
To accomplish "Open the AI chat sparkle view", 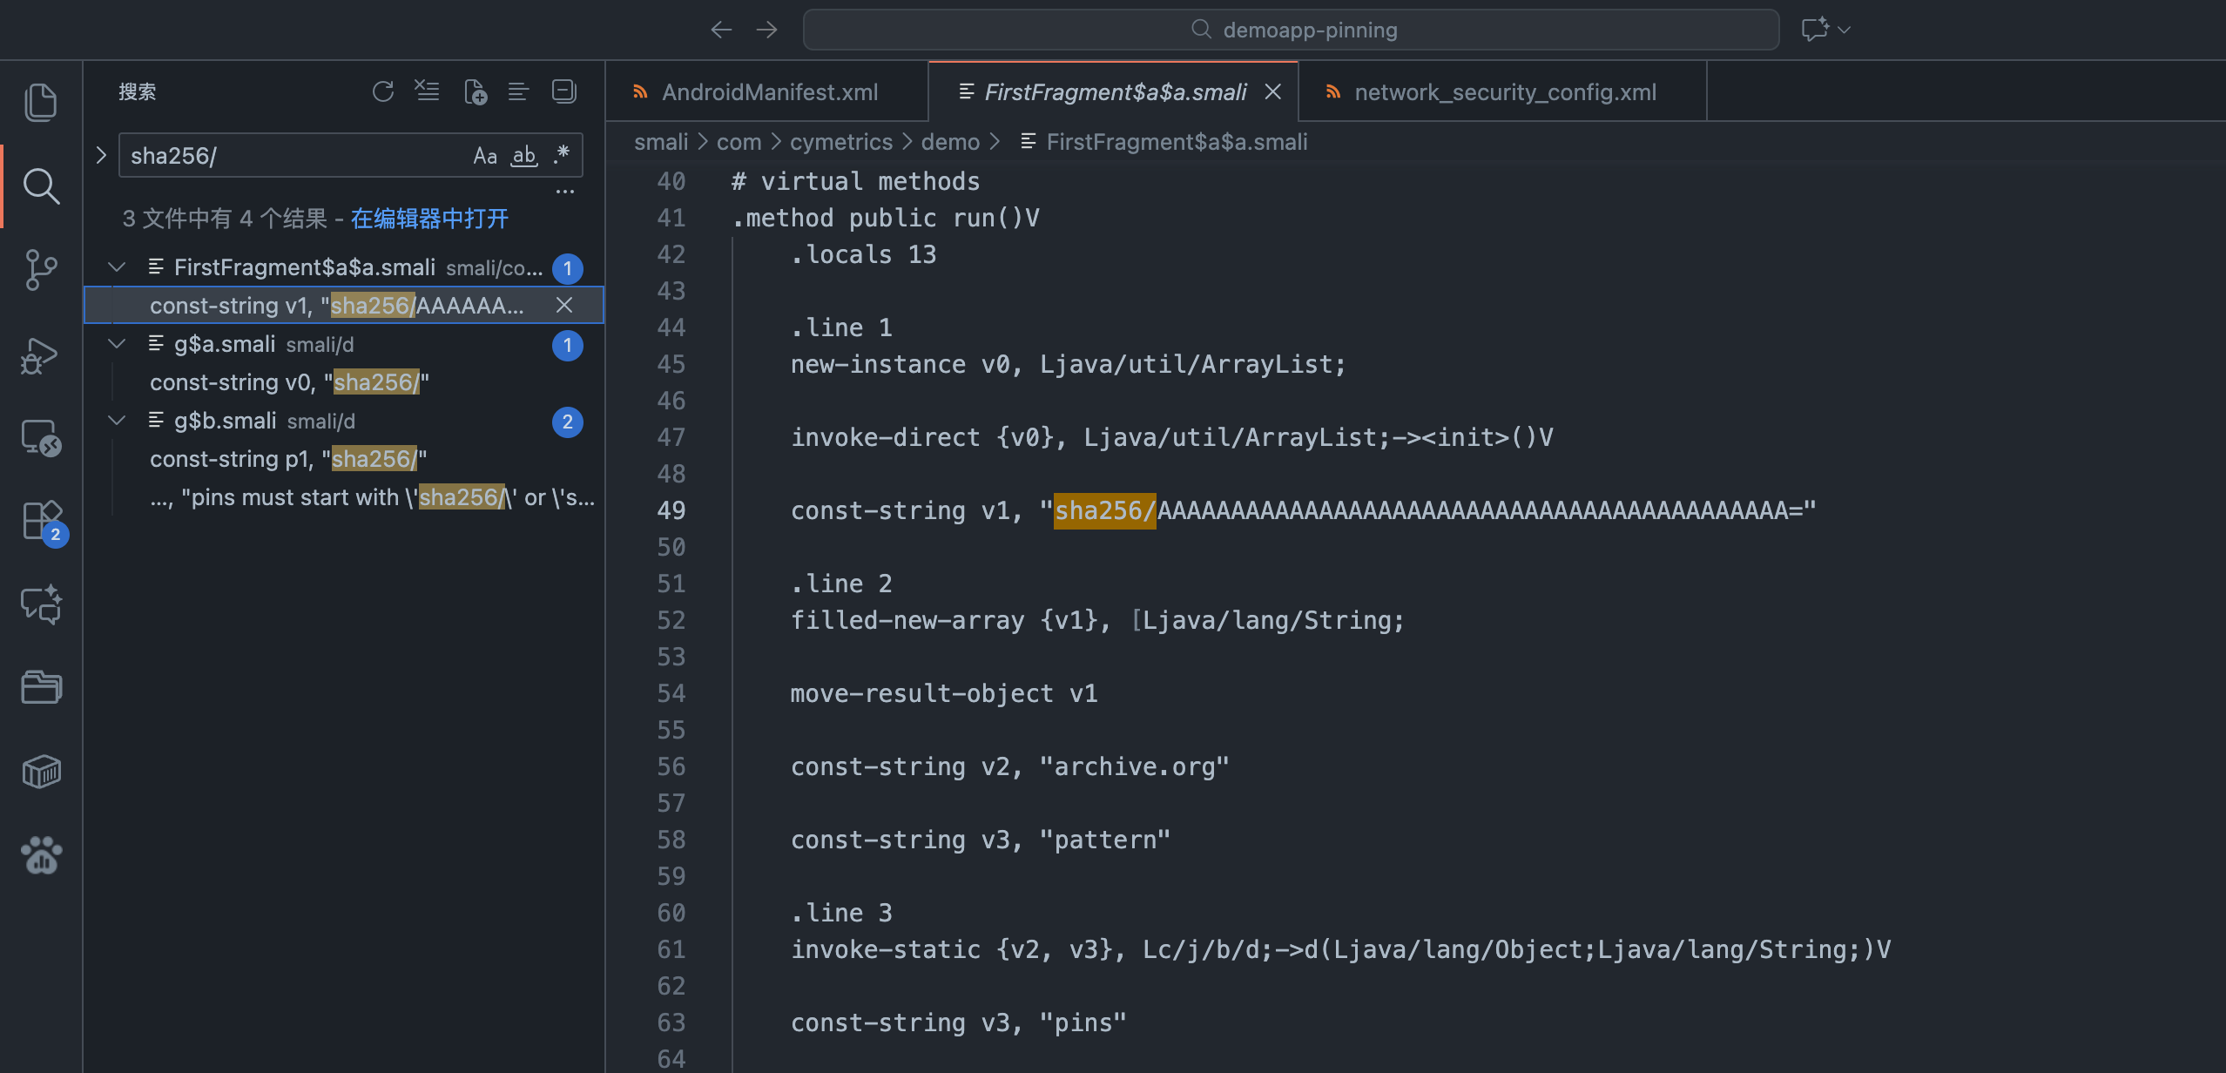I will pyautogui.click(x=41, y=604).
